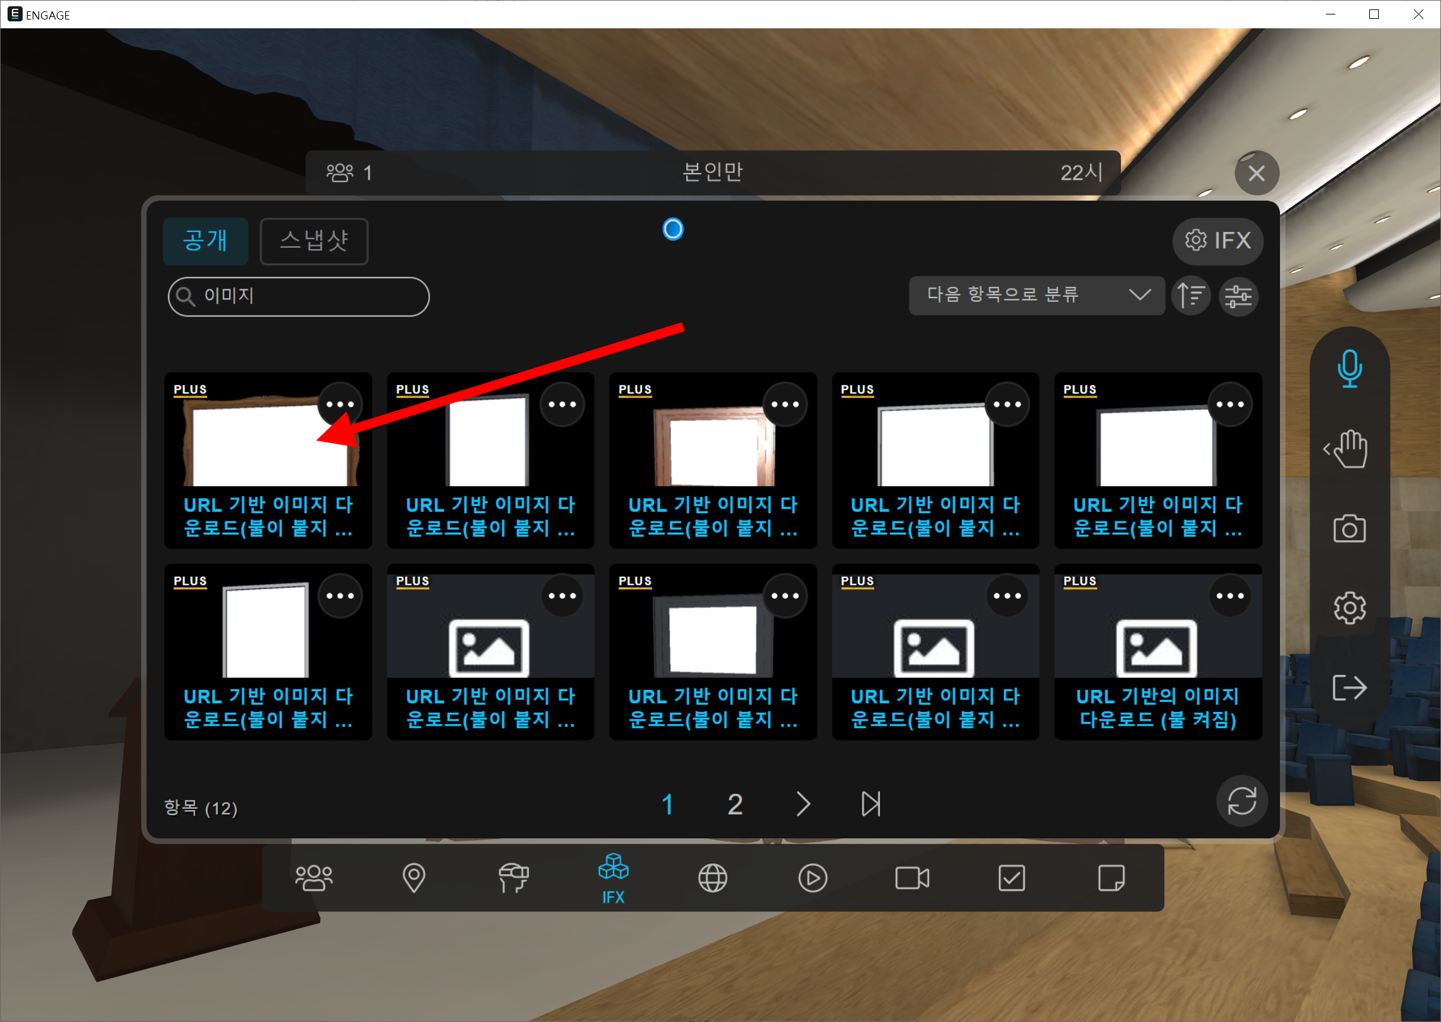The width and height of the screenshot is (1441, 1022).
Task: Switch to the 스냅샷 tab
Action: pyautogui.click(x=313, y=241)
